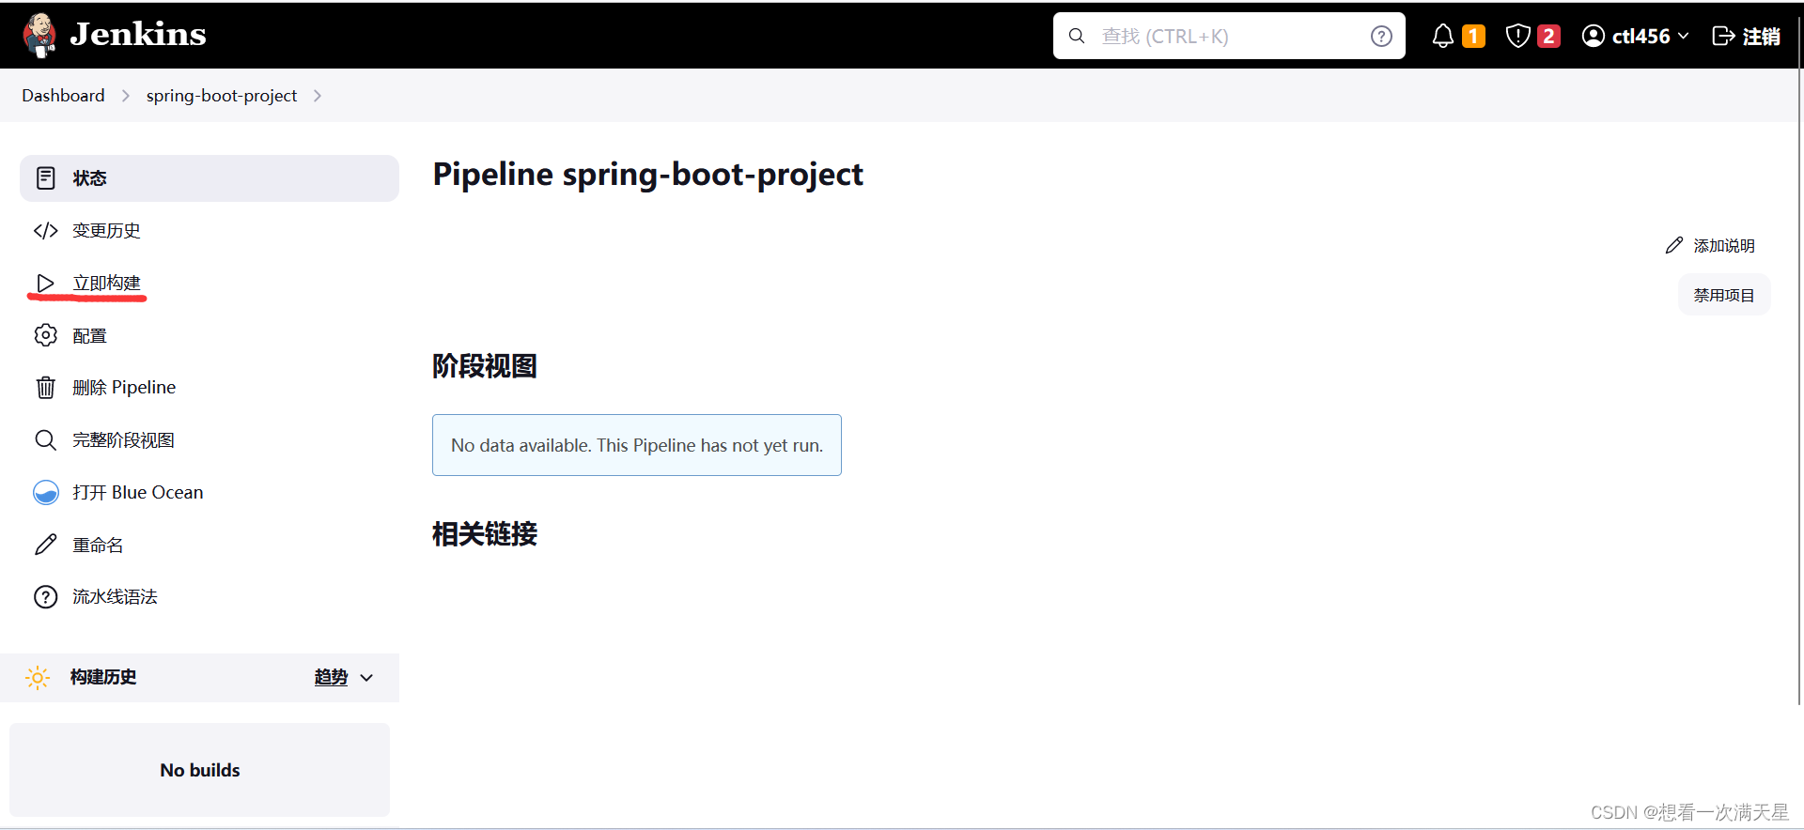
Task: Expand the ctl456 user dropdown chevron
Action: 1683,36
